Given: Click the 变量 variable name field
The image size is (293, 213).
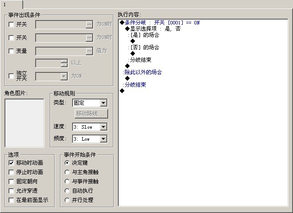Looking at the screenshot, I should coord(61,51).
